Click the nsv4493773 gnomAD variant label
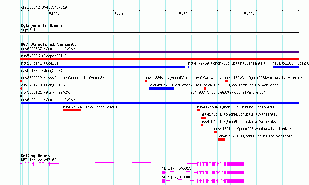Screen dimensions: 309x185 [227, 92]
